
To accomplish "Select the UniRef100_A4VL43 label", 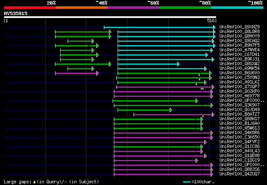I will 239,151.
